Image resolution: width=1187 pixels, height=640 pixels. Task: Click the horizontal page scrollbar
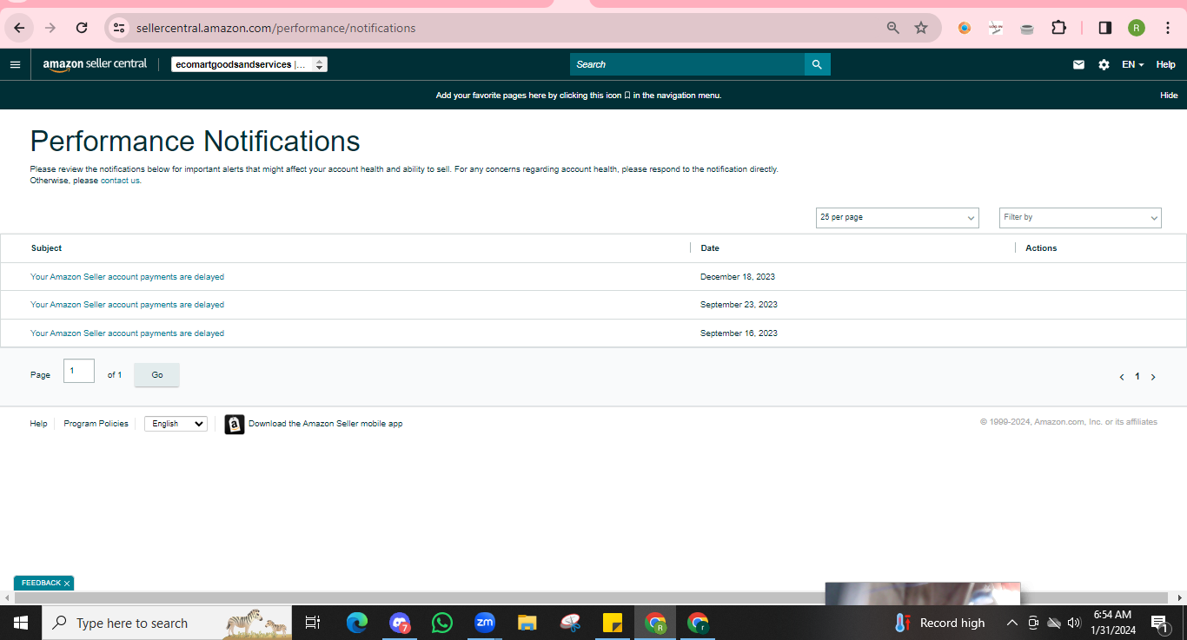591,598
